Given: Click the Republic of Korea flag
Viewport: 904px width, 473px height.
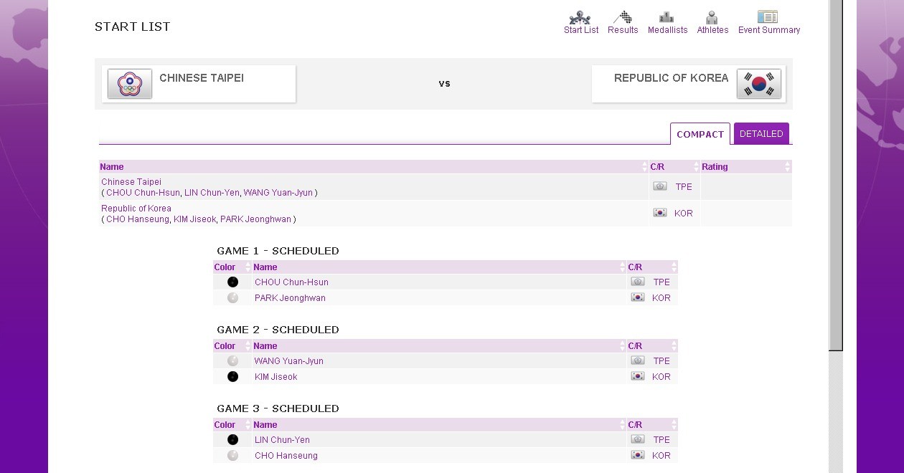Looking at the screenshot, I should click(758, 84).
